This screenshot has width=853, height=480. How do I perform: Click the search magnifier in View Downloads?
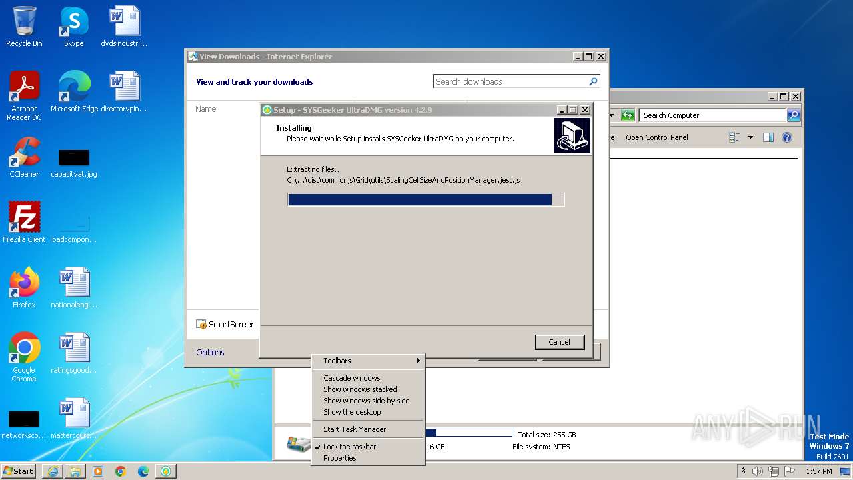(593, 81)
